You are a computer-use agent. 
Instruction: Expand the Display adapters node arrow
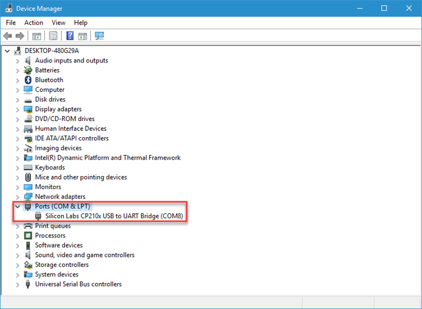pos(18,109)
